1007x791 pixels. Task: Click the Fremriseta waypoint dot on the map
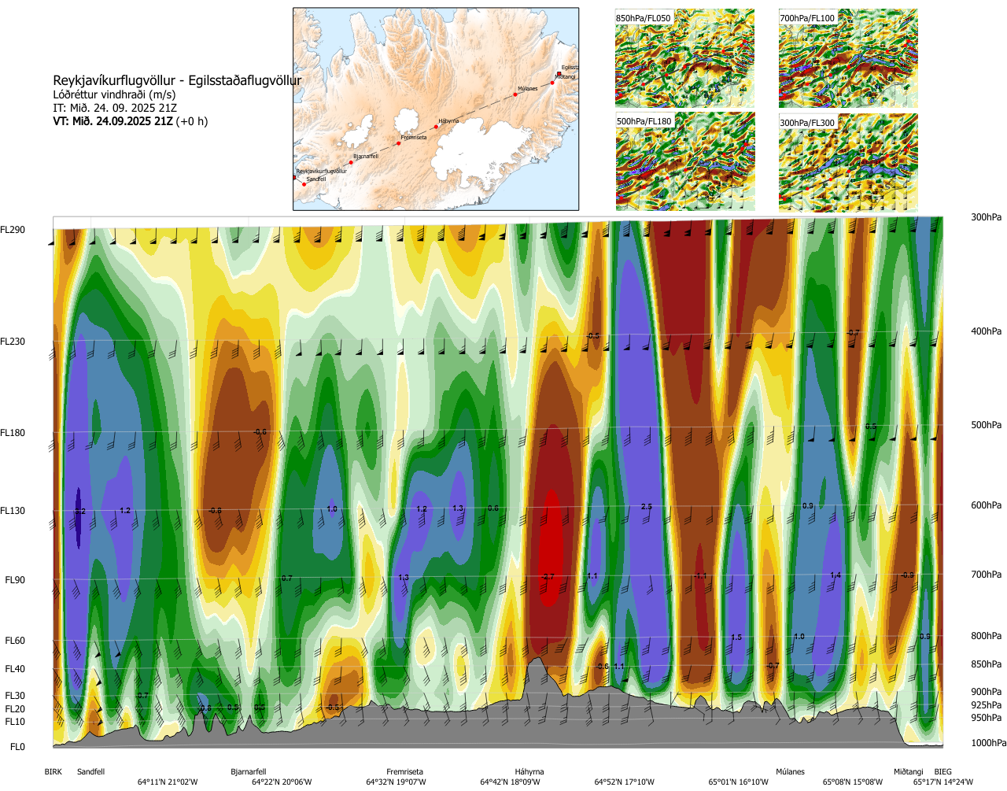(399, 143)
